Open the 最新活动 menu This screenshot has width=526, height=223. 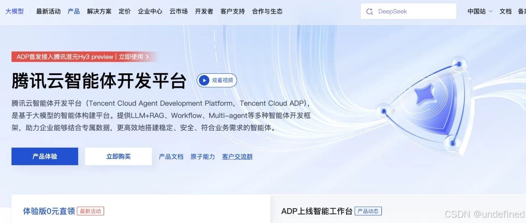(48, 11)
